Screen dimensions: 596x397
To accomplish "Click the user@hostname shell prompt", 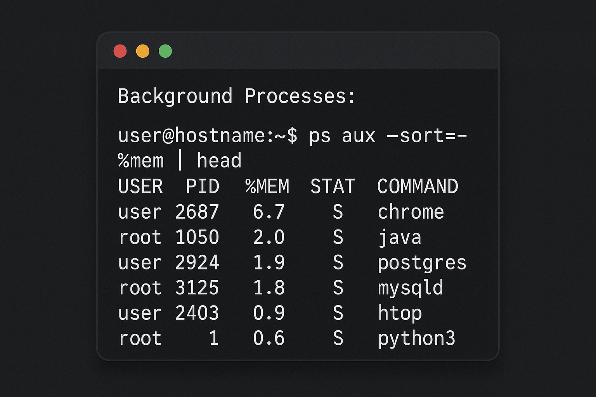I will coord(207,136).
